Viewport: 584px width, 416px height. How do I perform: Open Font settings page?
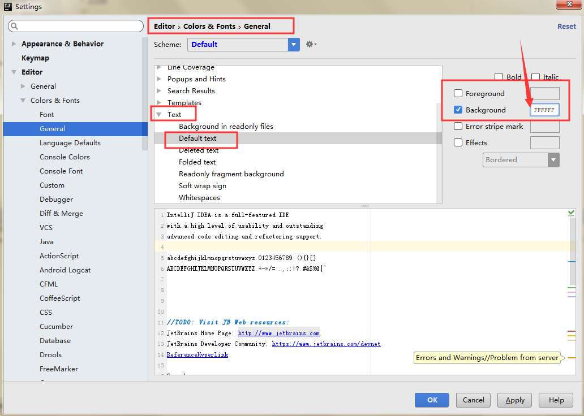(x=47, y=114)
